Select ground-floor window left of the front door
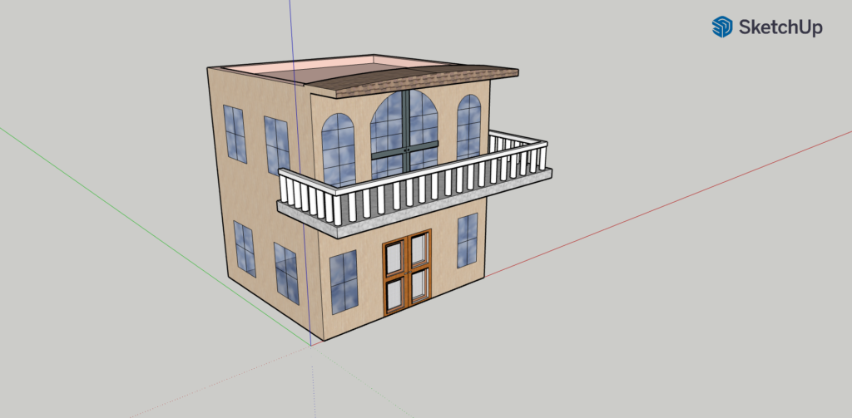This screenshot has height=418, width=852. tap(344, 282)
